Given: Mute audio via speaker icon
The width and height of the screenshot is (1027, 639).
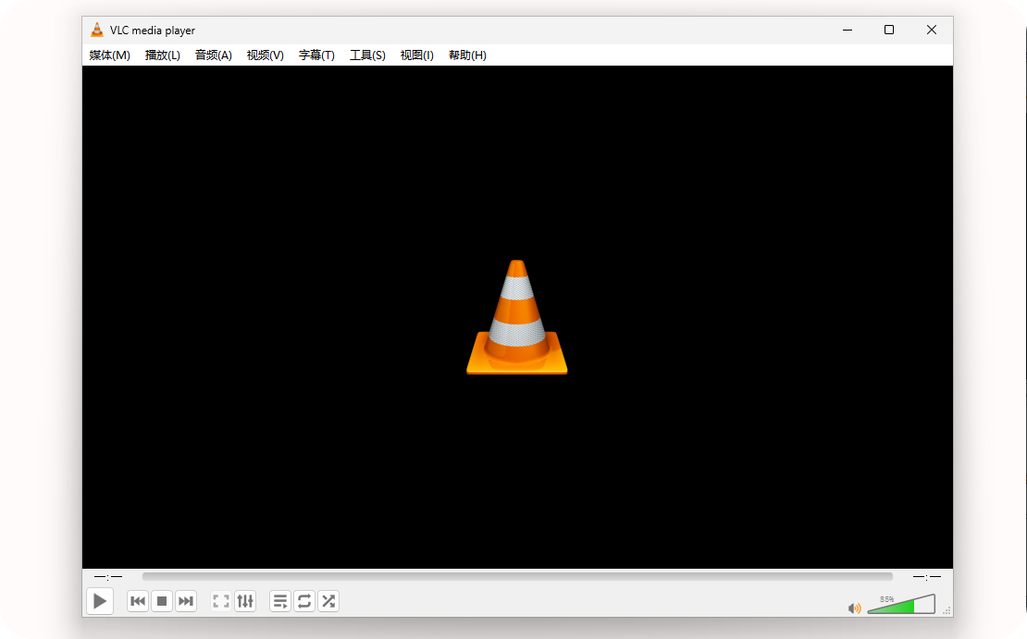Looking at the screenshot, I should pyautogui.click(x=854, y=608).
